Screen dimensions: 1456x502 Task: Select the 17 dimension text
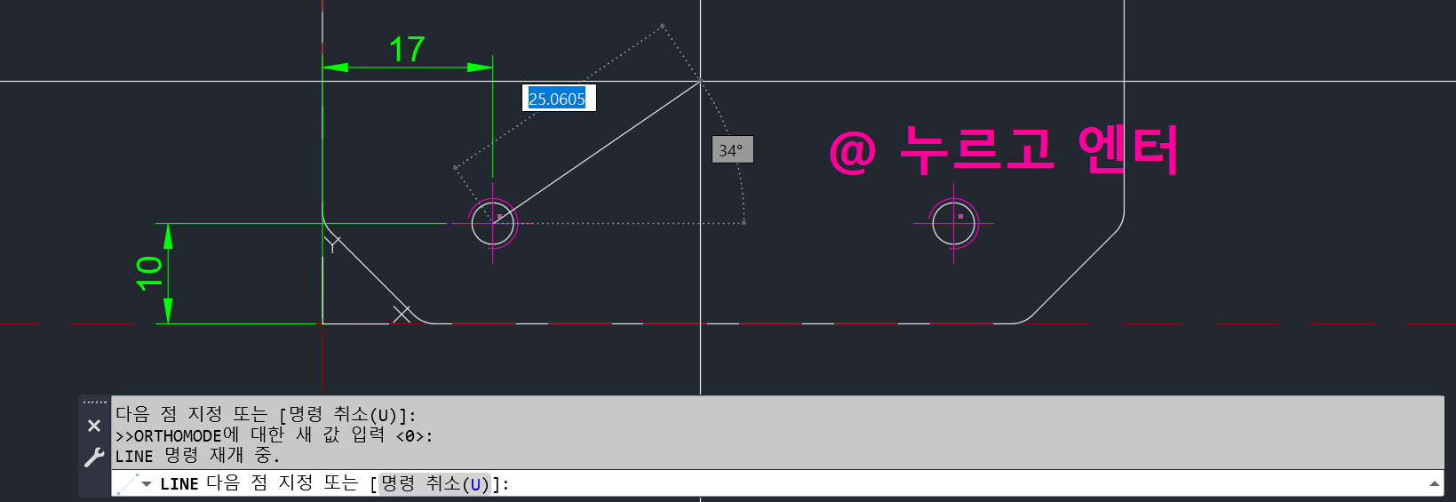pyautogui.click(x=407, y=49)
